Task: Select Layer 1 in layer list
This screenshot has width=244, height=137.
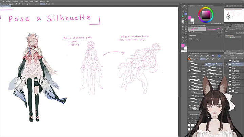Action: [x=236, y=78]
